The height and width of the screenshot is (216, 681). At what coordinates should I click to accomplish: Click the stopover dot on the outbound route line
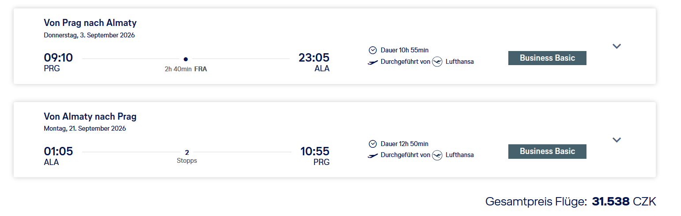185,59
